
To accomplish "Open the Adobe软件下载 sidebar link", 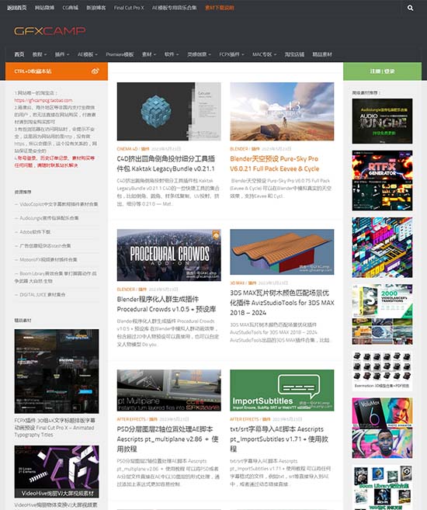I will point(35,232).
